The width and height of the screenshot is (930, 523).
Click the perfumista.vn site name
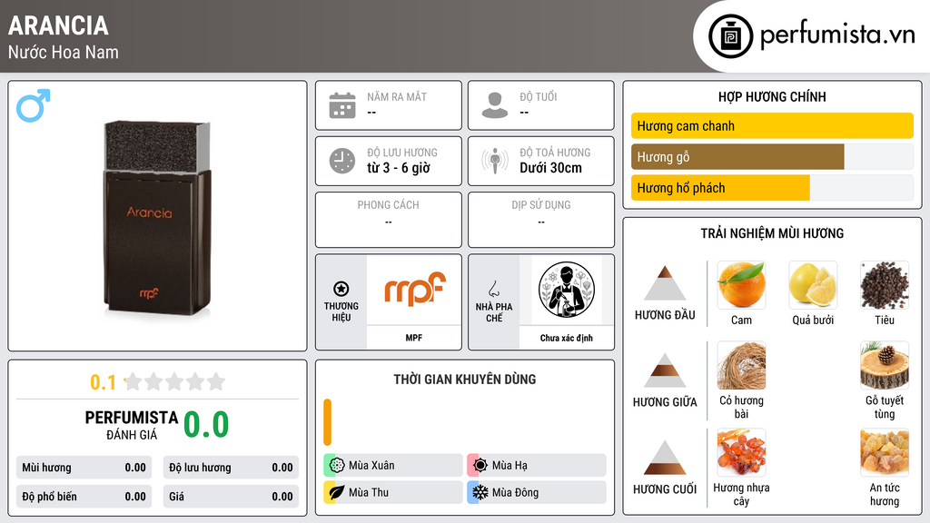(x=837, y=35)
